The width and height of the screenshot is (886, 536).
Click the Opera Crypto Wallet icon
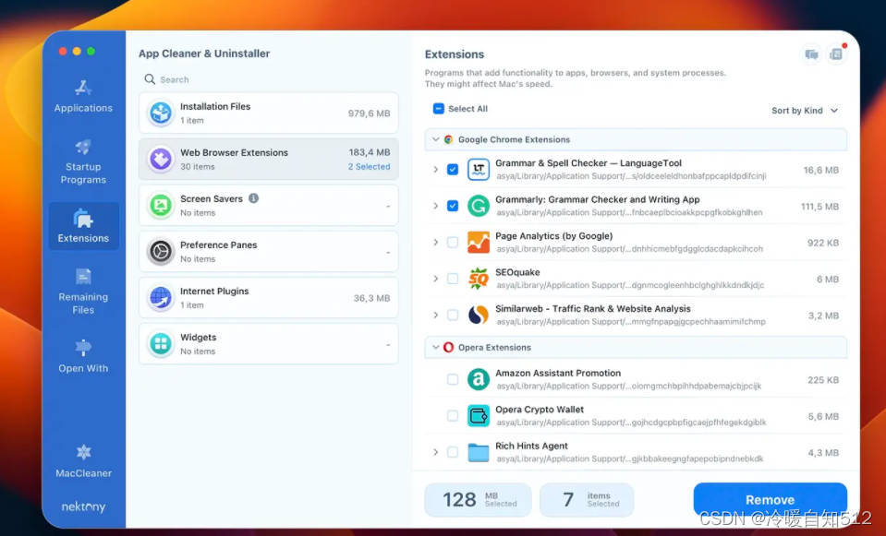[x=478, y=416]
